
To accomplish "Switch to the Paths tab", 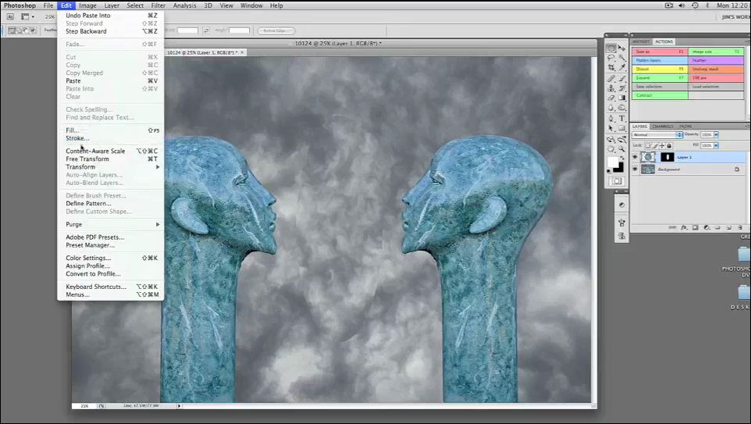I will click(686, 126).
